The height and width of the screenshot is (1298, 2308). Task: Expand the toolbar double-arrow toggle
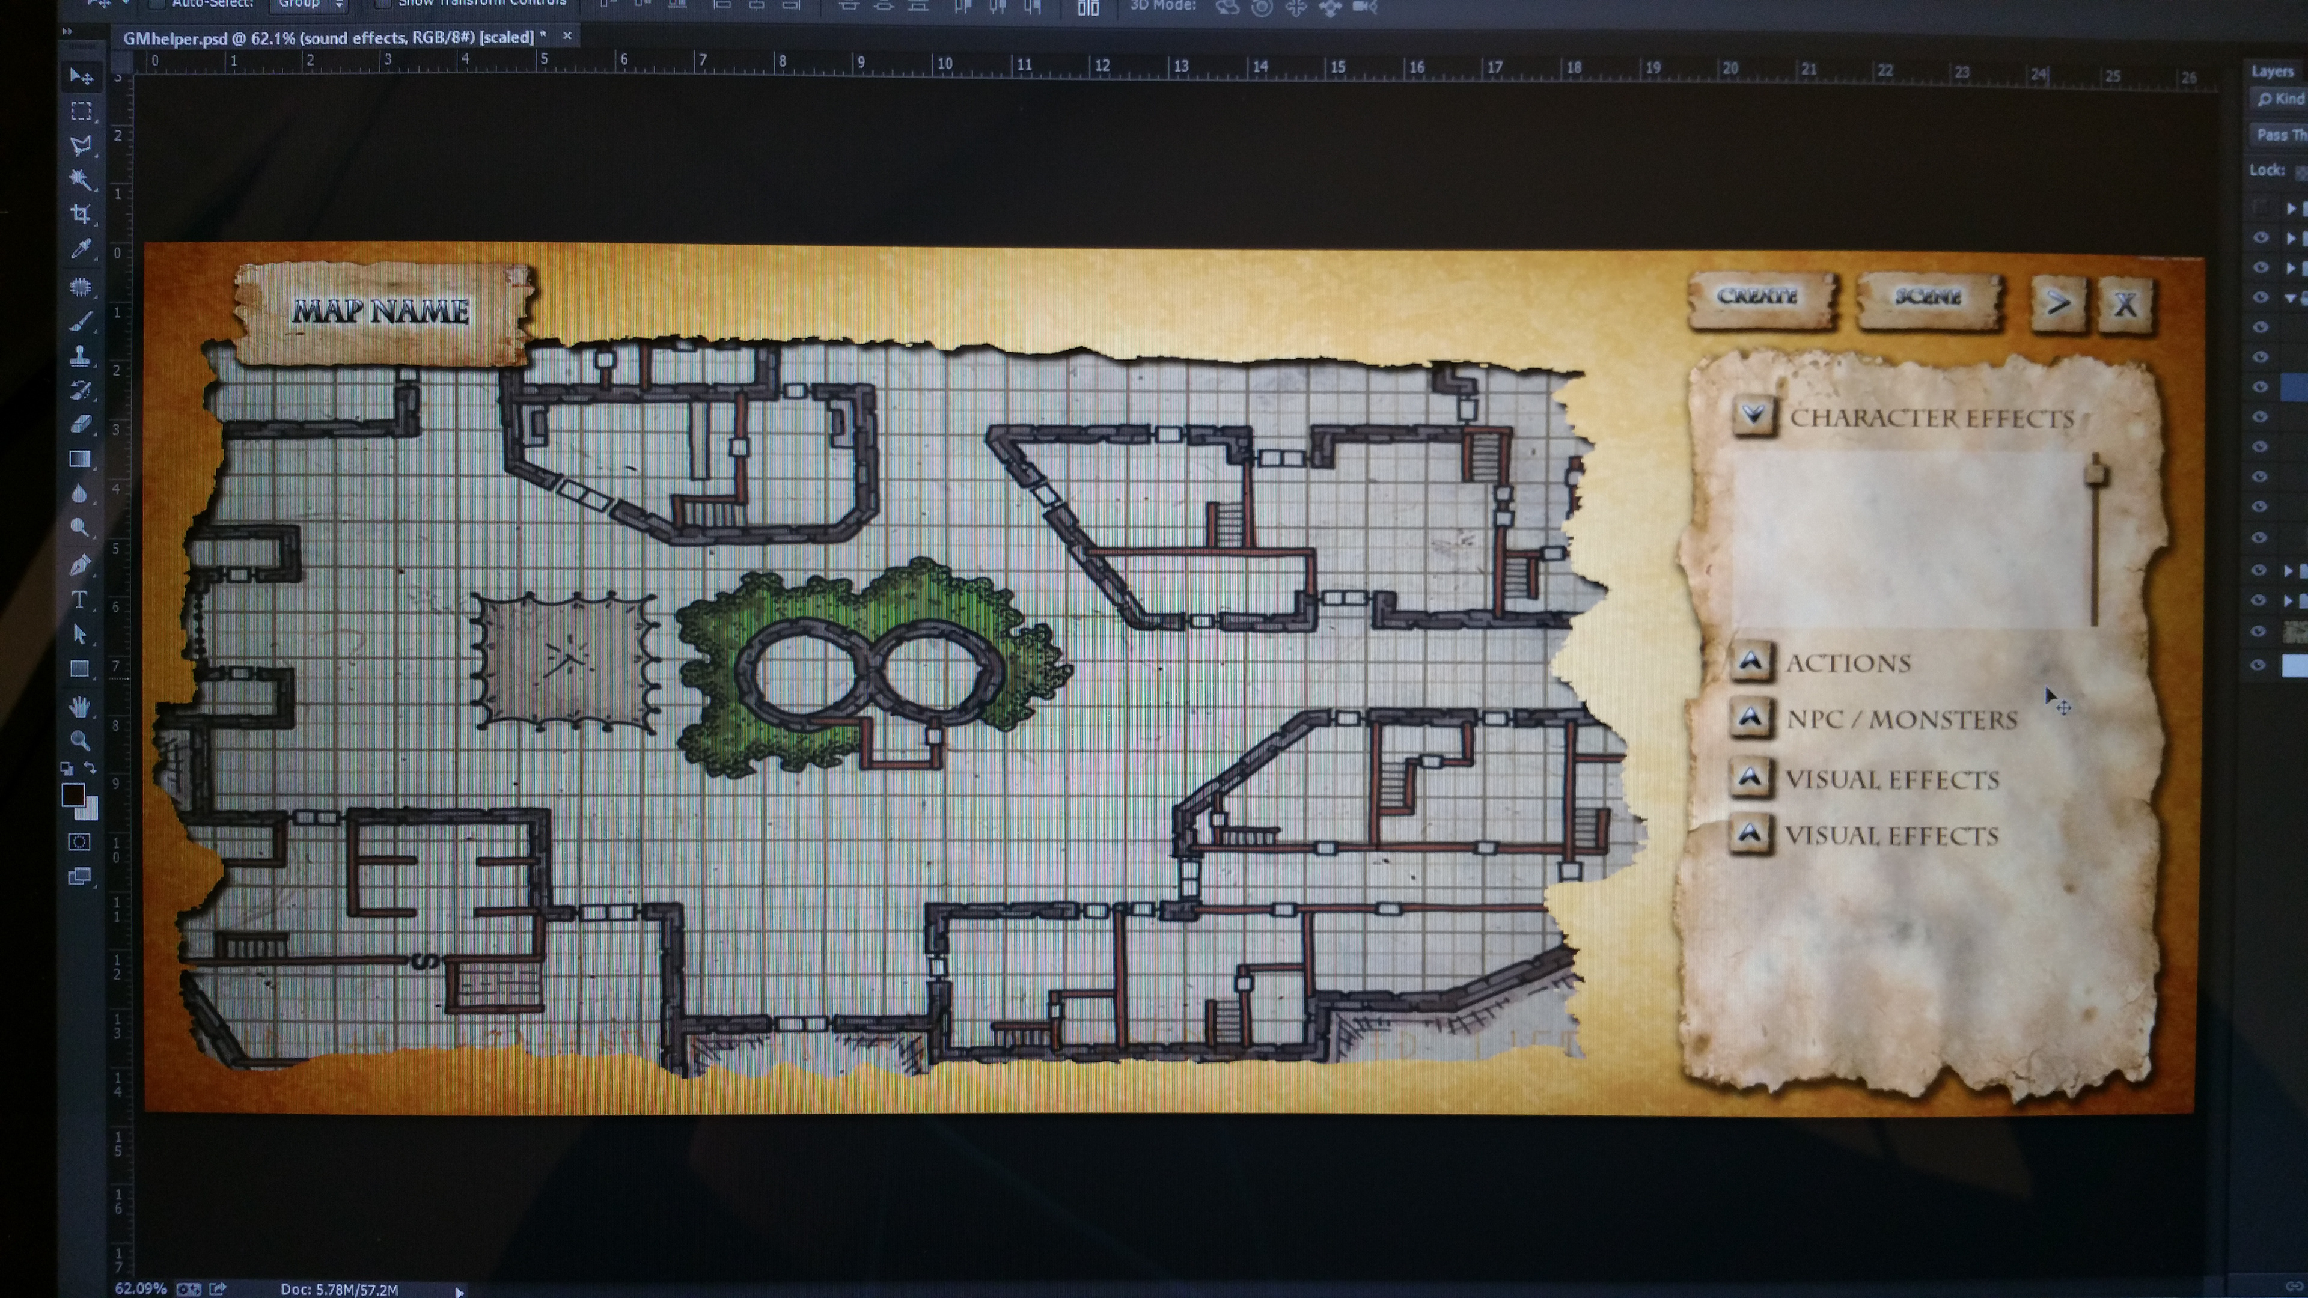67,31
